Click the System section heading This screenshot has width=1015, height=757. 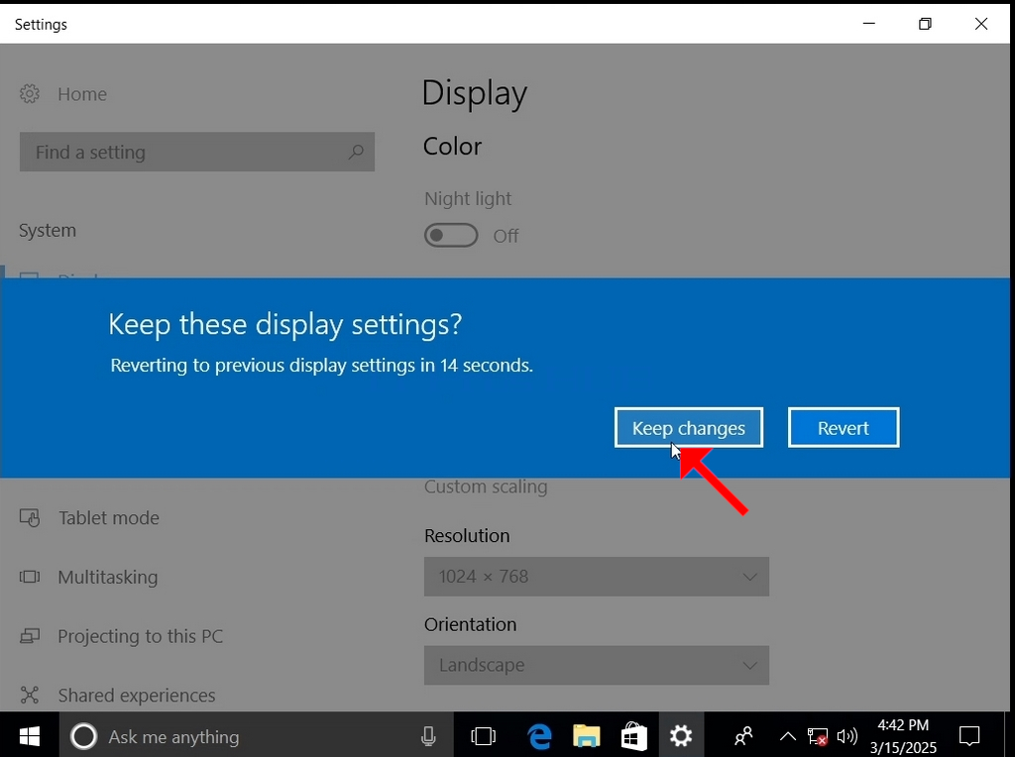(x=48, y=230)
